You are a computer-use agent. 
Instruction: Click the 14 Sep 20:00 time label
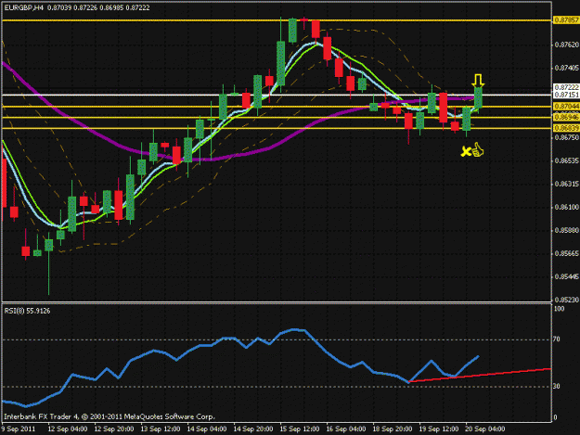point(253,429)
